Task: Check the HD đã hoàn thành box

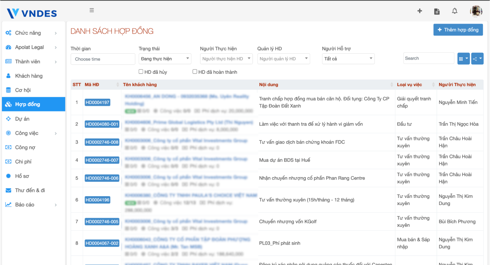Action: coord(195,72)
